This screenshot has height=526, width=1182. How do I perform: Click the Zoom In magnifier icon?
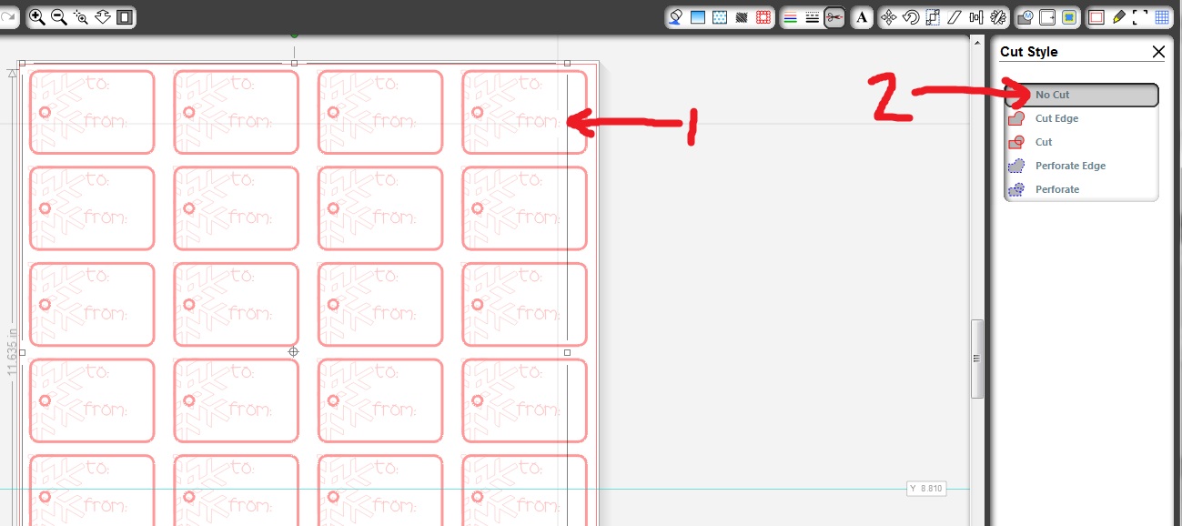(38, 16)
